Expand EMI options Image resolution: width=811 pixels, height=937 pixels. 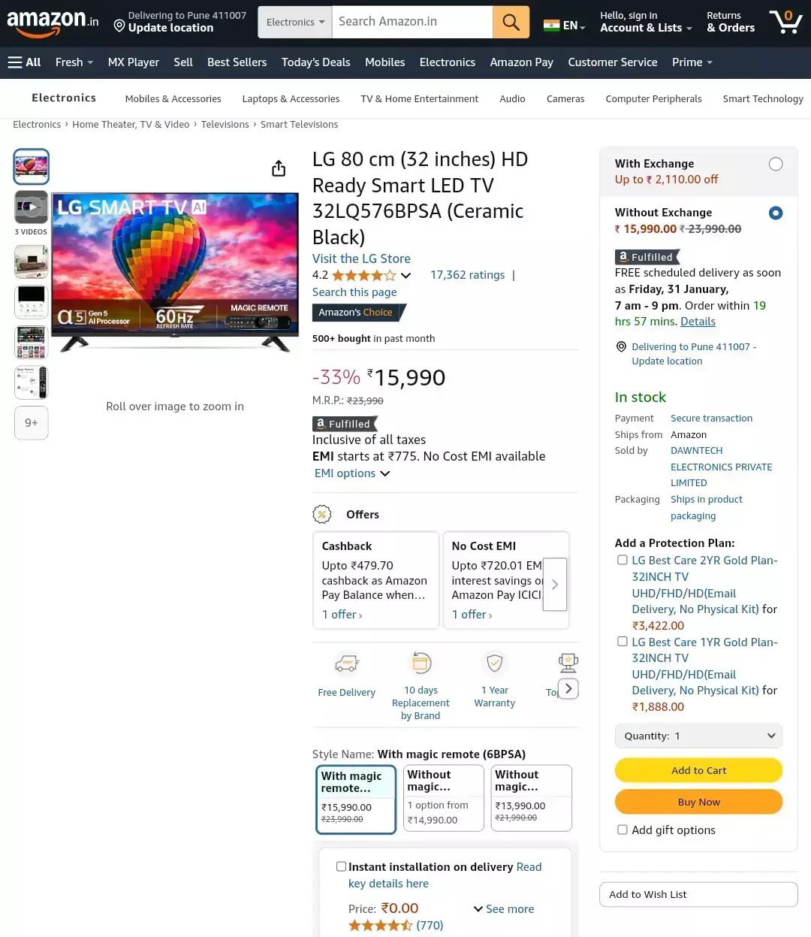tap(352, 473)
